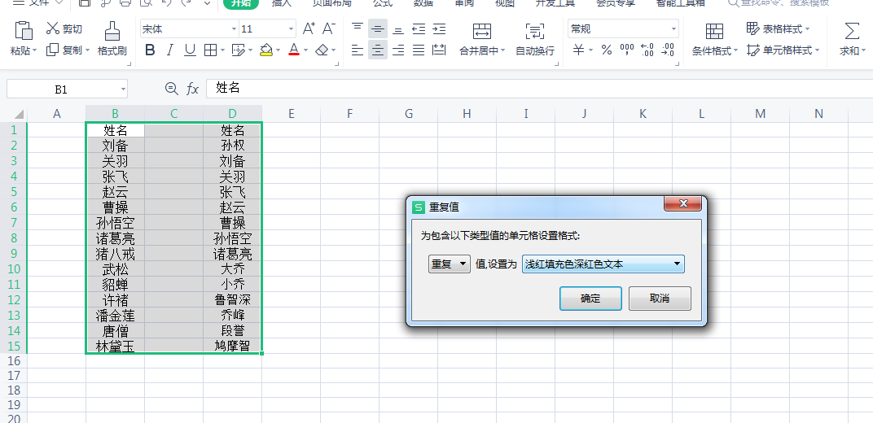Apply the yellow fill color bucket

(x=266, y=50)
